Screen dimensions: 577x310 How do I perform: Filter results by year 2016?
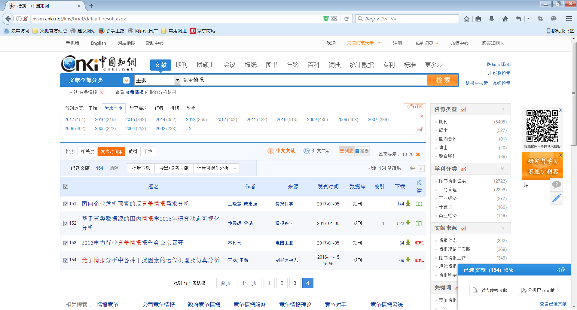[100, 120]
